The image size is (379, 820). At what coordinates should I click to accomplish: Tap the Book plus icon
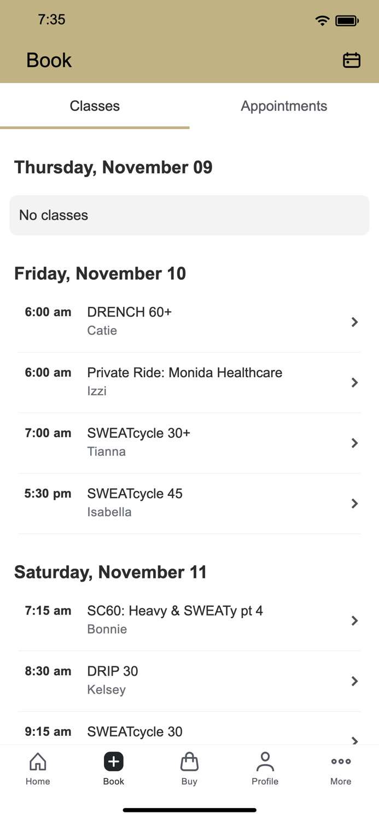(x=114, y=762)
